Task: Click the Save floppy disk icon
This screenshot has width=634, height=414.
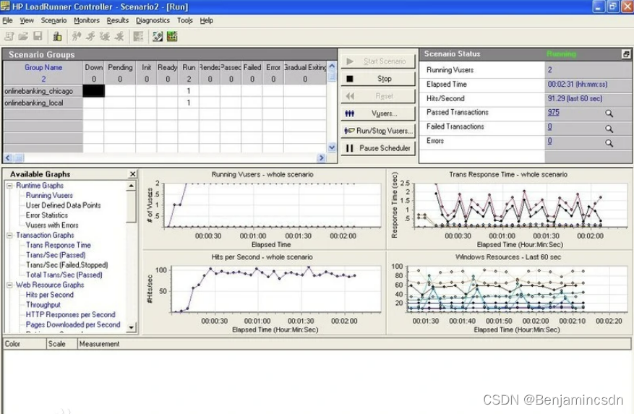Action: tap(38, 36)
